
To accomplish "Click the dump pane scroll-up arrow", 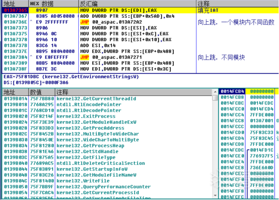I will pyautogui.click(x=215, y=92).
